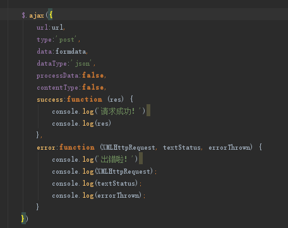Click the 'errorThrown' parameter in function signature
This screenshot has width=288, height=228.
pos(230,147)
